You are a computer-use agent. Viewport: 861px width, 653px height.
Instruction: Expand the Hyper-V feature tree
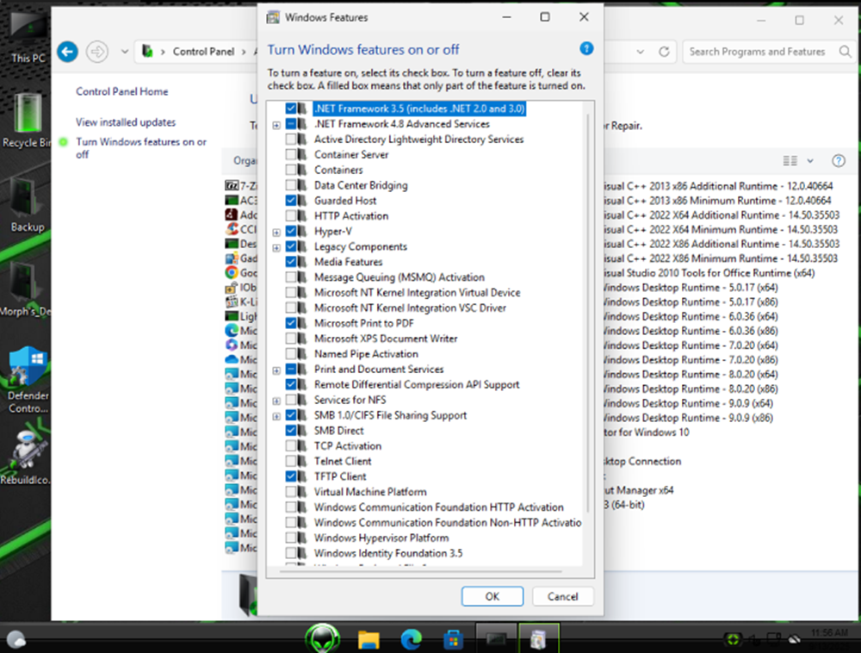[276, 232]
